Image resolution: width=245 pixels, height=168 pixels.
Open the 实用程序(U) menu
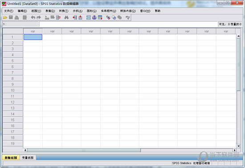click(x=108, y=11)
